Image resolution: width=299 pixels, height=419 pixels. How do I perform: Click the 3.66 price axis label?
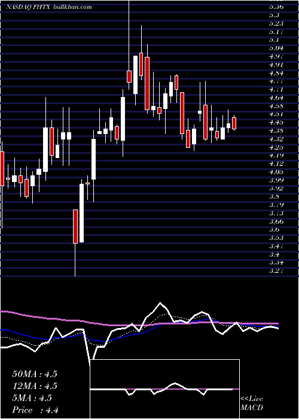[276, 221]
